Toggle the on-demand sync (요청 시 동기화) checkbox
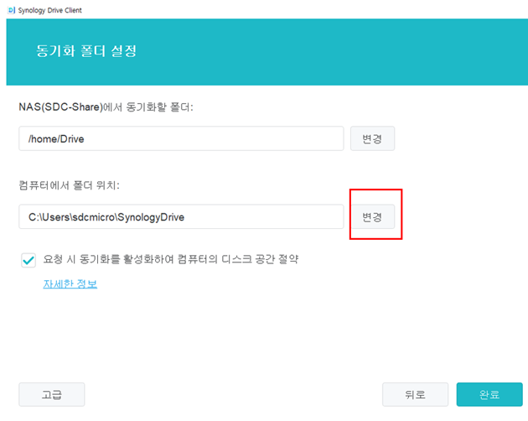This screenshot has height=421, width=528. coord(28,259)
